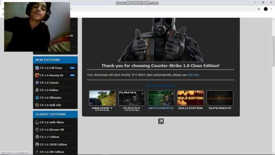The height and width of the screenshot is (155, 275).
Task: Open CS 1.7 Edition link
Action: coord(49,137)
